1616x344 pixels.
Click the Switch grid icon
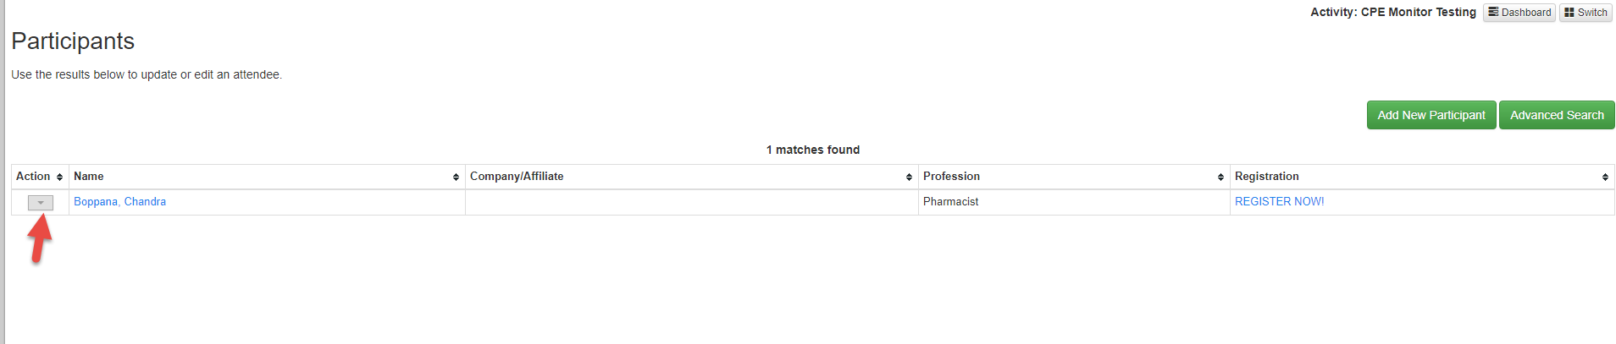1569,12
